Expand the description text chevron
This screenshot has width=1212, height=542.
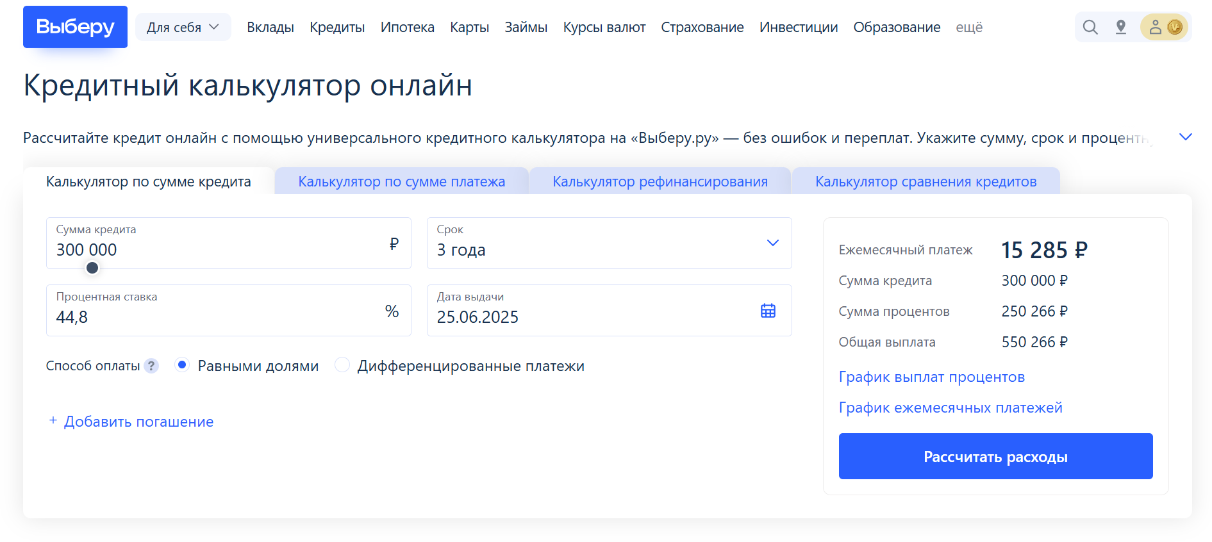[1185, 137]
